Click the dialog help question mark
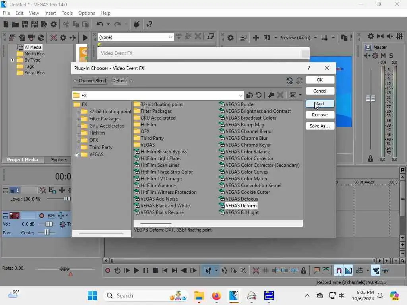Viewport: 407px width, 305px height. pyautogui.click(x=308, y=68)
